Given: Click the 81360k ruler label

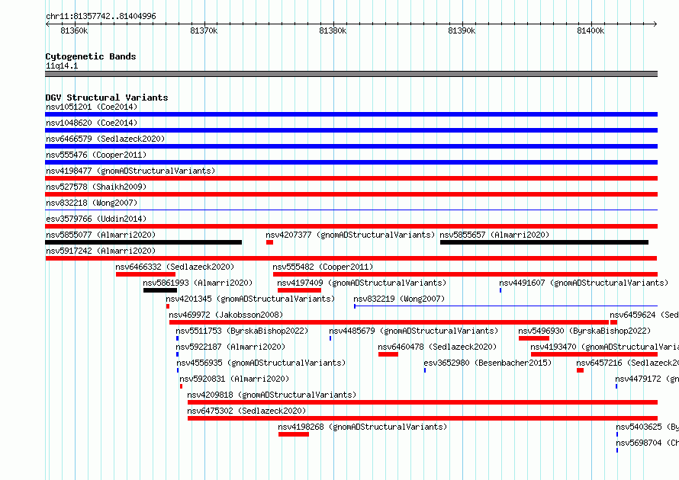Looking at the screenshot, I should tap(74, 30).
